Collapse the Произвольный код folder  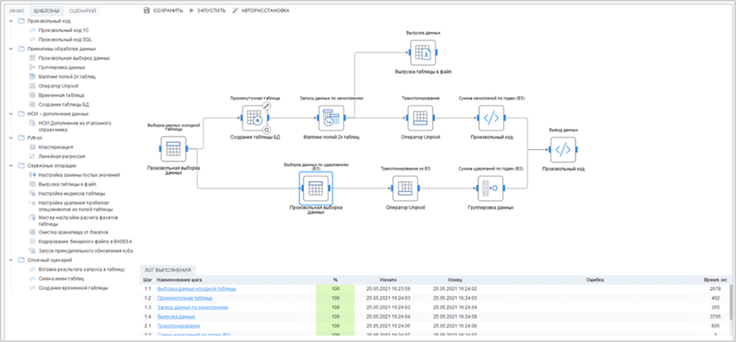[11, 21]
